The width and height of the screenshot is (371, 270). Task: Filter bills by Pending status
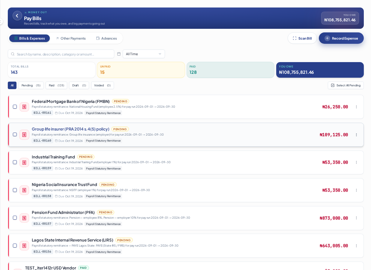31,85
